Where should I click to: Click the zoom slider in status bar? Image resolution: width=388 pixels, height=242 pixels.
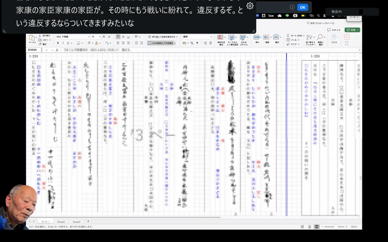(335, 227)
